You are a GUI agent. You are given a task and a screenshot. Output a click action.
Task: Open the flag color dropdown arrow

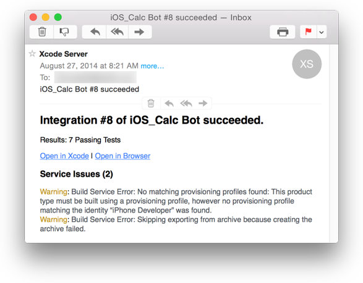point(322,32)
